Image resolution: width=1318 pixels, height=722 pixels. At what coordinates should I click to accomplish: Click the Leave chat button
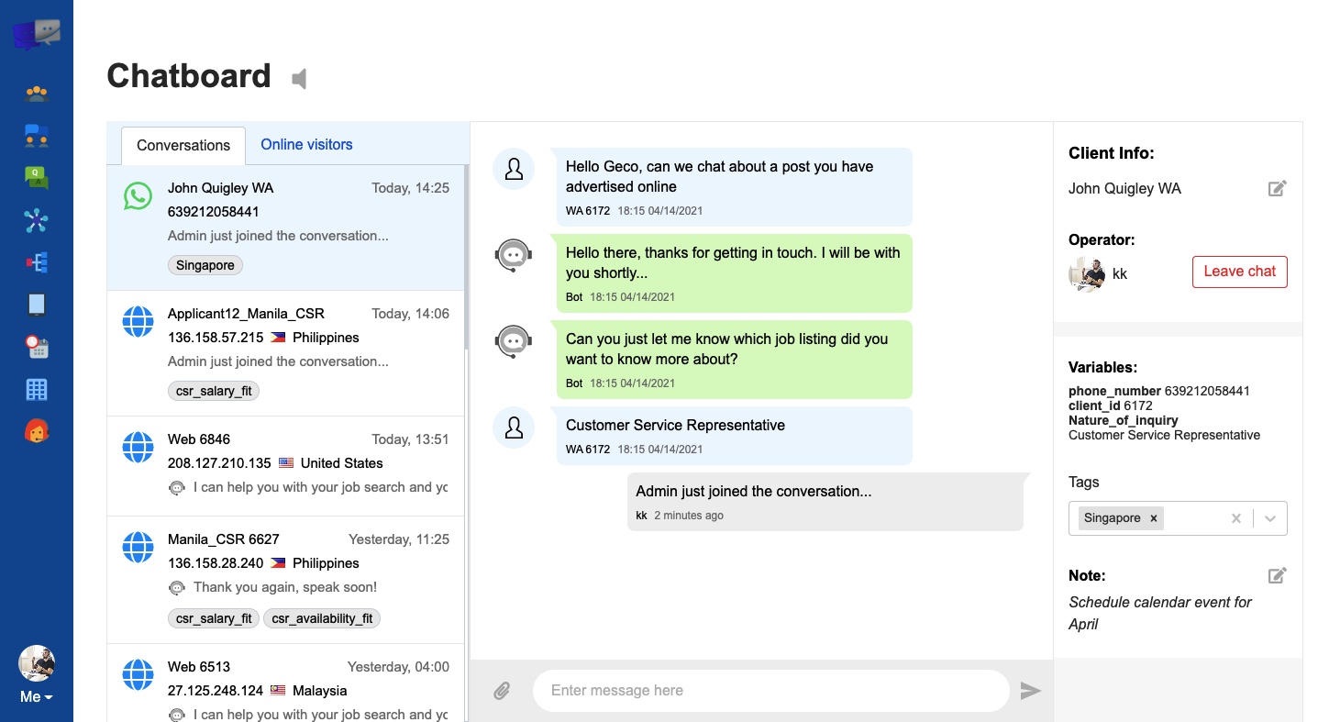point(1240,272)
